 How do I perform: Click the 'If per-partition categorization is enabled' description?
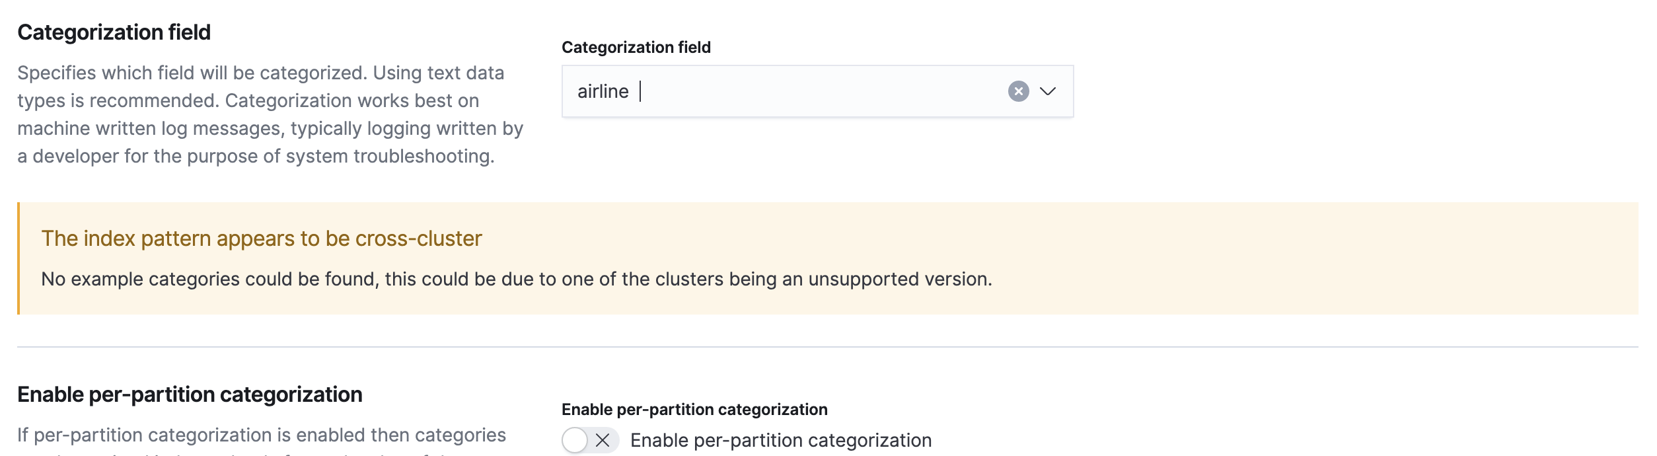[262, 435]
